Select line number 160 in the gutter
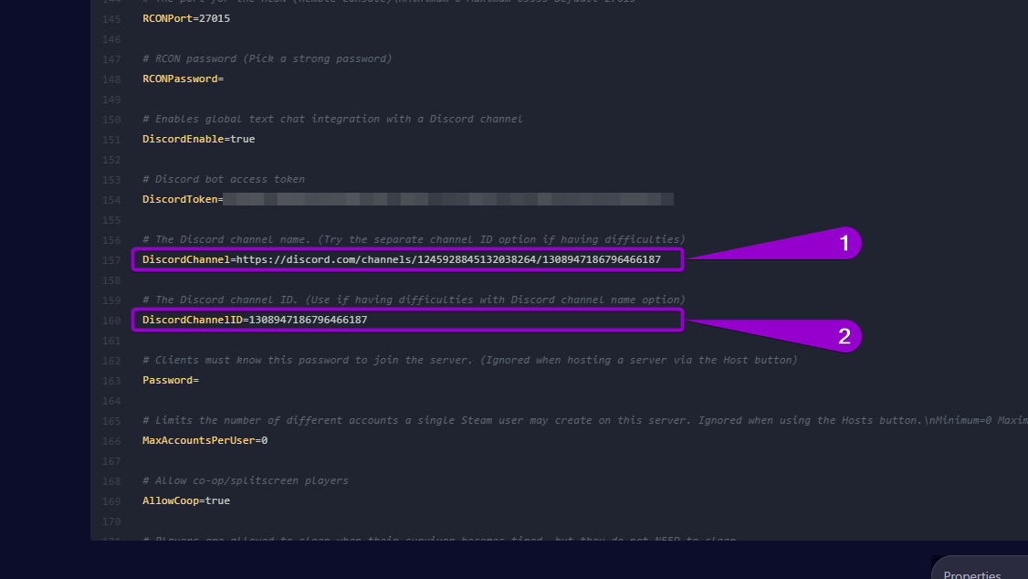Image resolution: width=1028 pixels, height=579 pixels. [110, 320]
